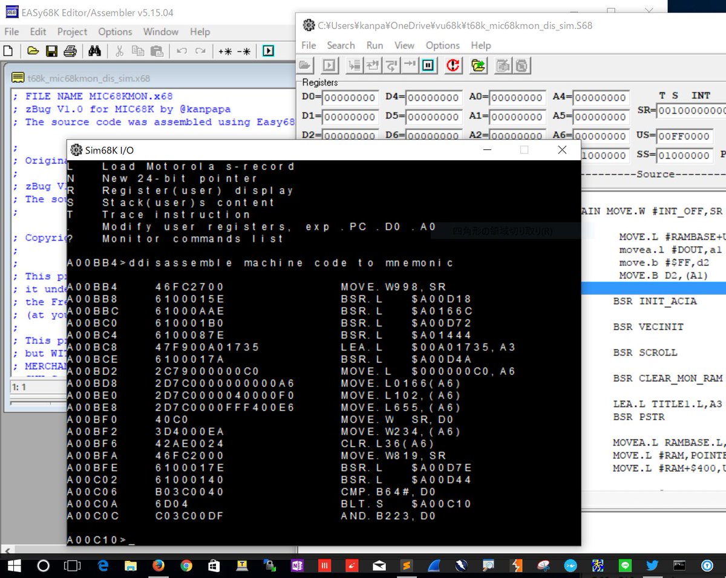Undo the last edit in EASy68K

pos(181,51)
